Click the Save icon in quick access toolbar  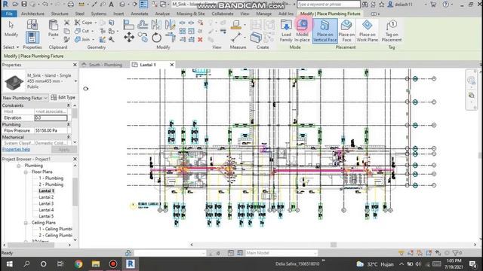pyautogui.click(x=24, y=5)
